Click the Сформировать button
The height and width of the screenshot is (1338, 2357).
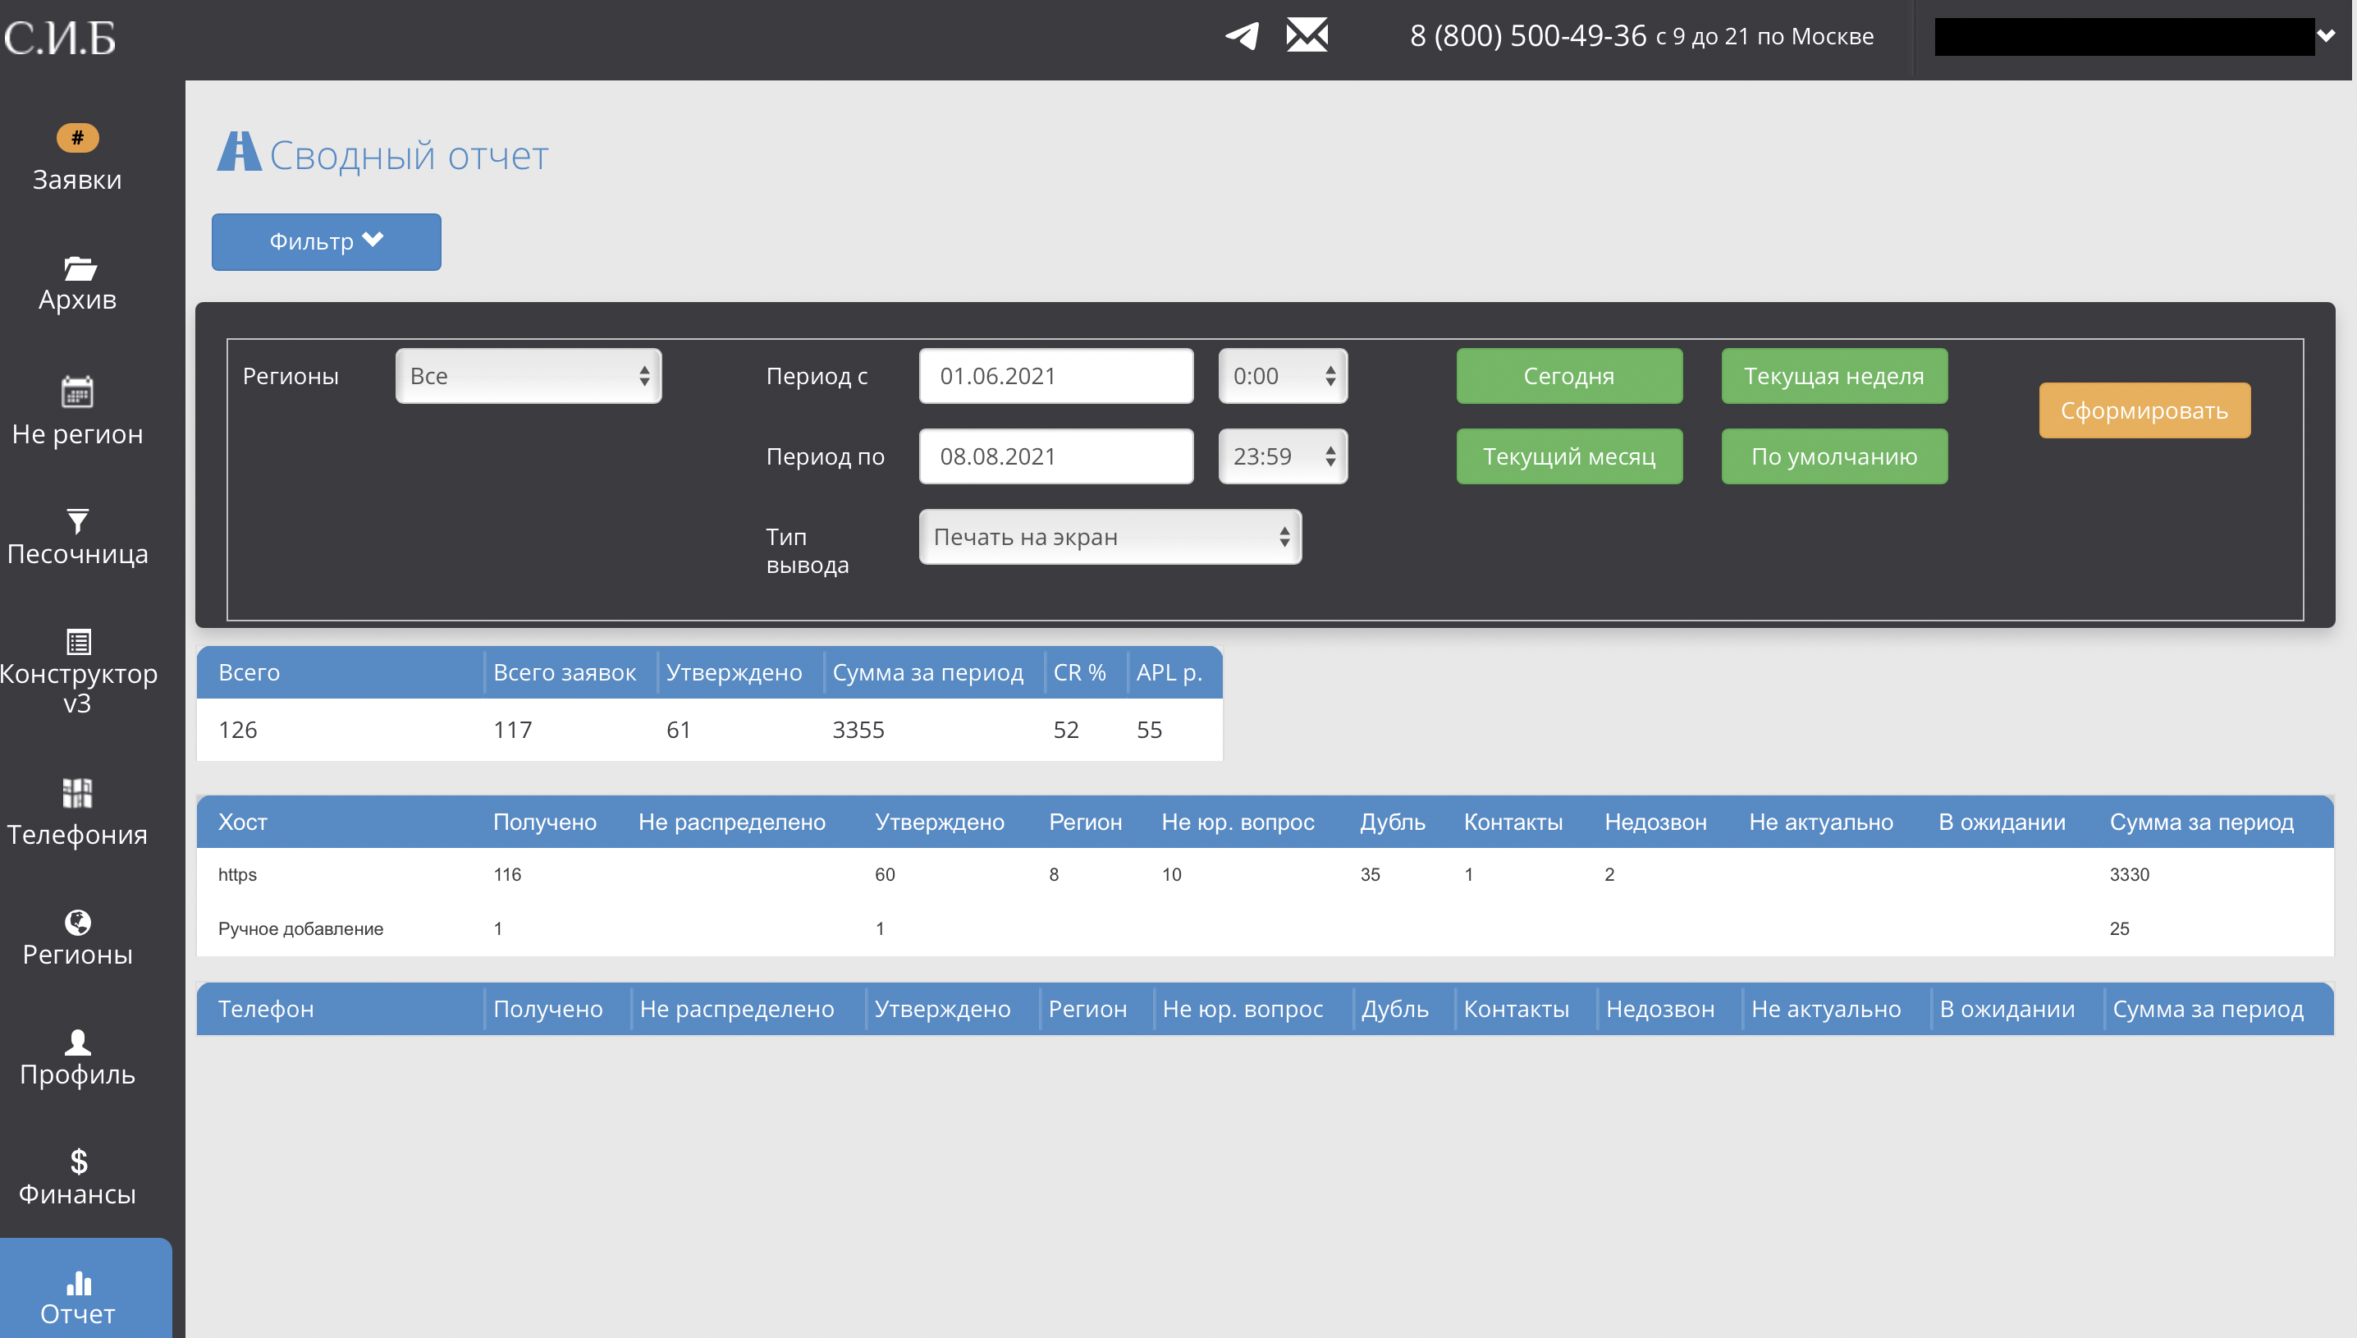(2144, 410)
